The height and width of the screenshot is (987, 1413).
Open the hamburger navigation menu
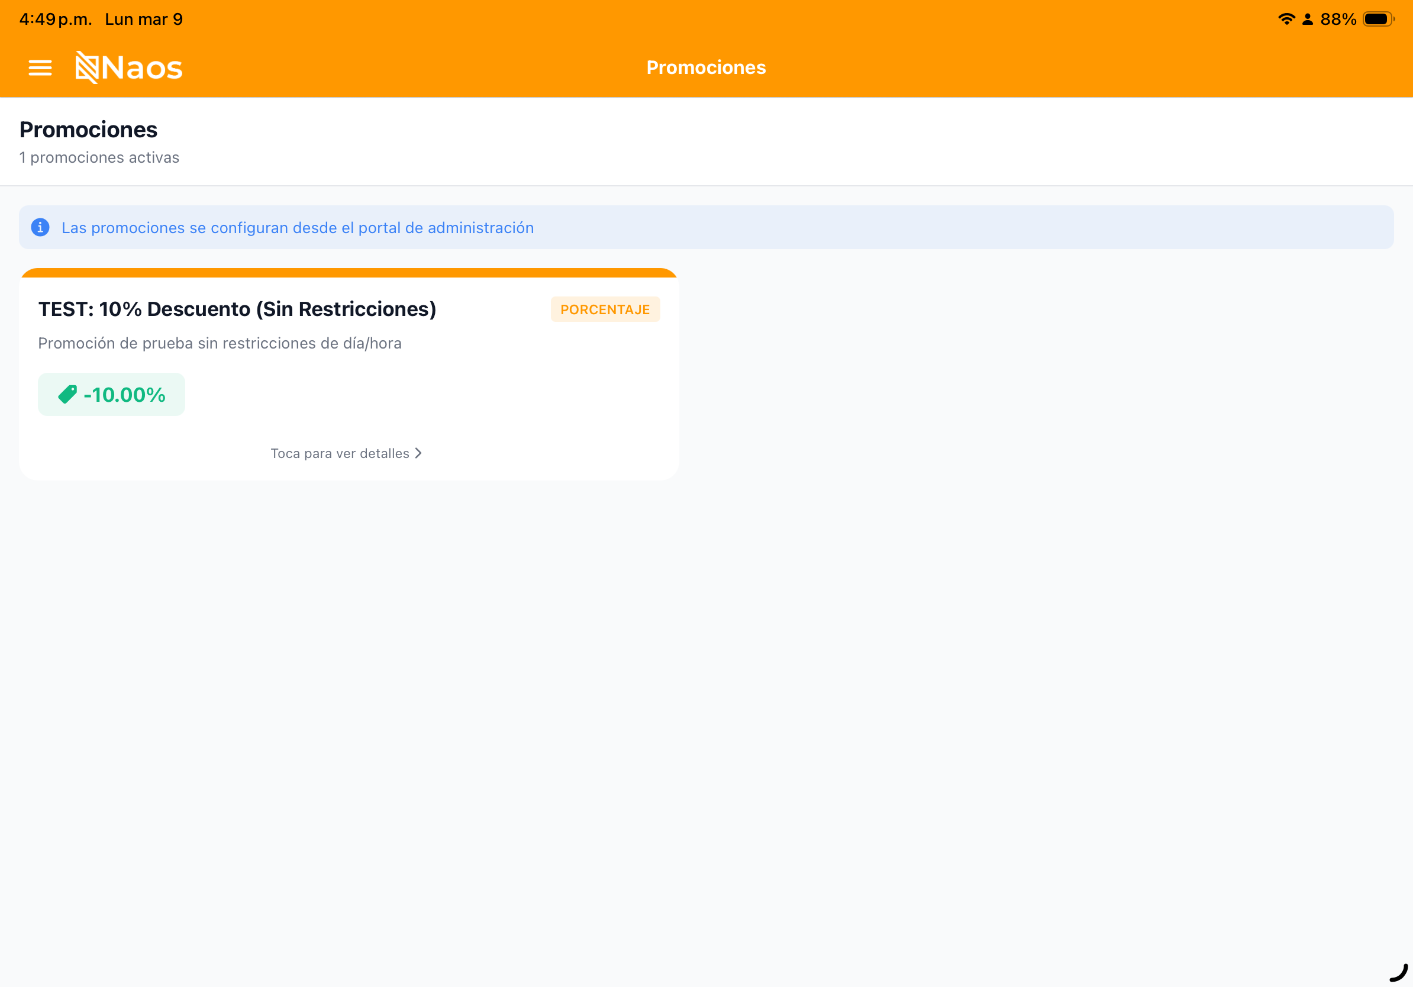tap(40, 67)
